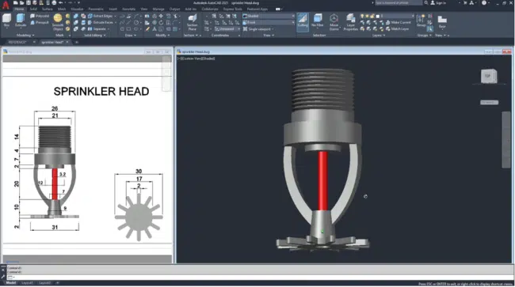Open the Home ribbon tab
515x287 pixels.
[19, 9]
